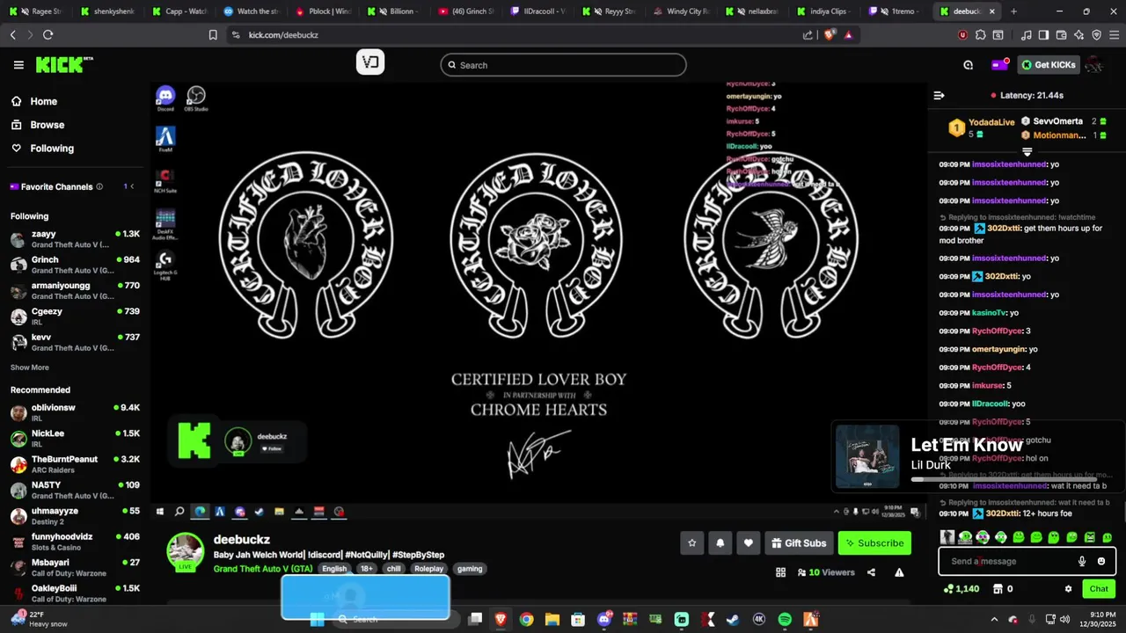The width and height of the screenshot is (1126, 633).
Task: Open Brave Wallet icon
Action: (1061, 34)
